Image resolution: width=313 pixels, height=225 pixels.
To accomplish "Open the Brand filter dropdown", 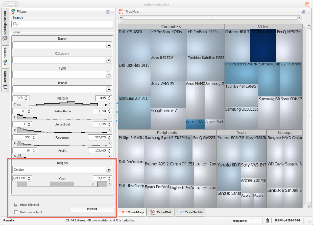I will [x=108, y=89].
